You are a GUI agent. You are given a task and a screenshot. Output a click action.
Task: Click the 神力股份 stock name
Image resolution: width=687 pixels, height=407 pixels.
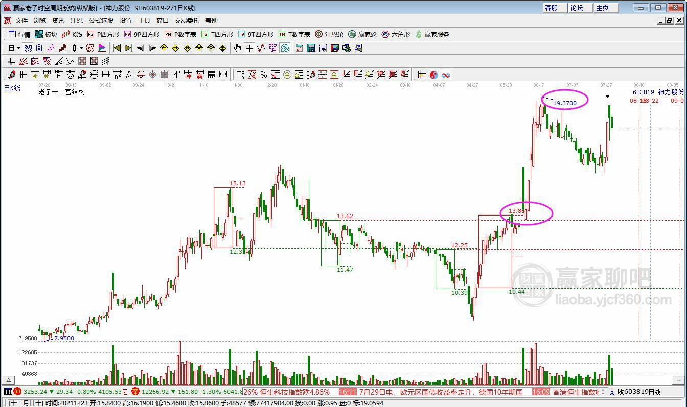tap(671, 92)
